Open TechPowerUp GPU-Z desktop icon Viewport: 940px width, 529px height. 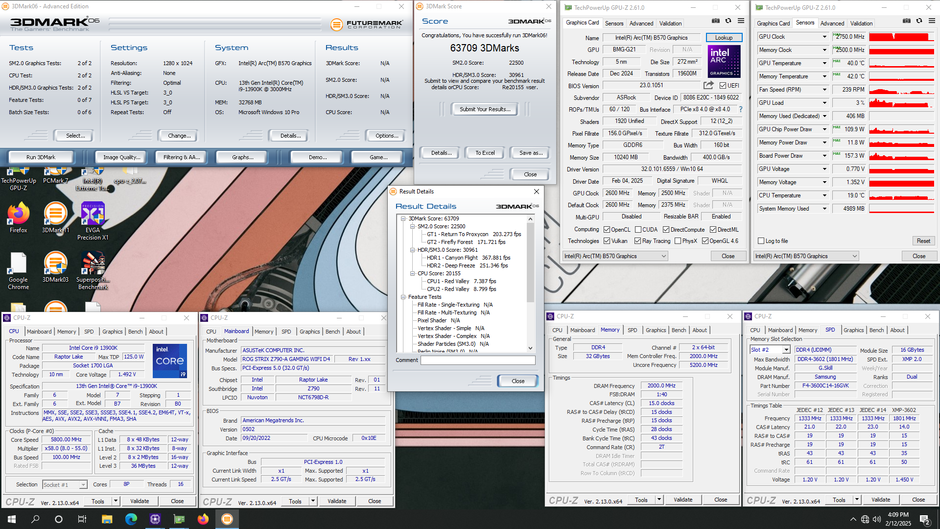pyautogui.click(x=19, y=180)
